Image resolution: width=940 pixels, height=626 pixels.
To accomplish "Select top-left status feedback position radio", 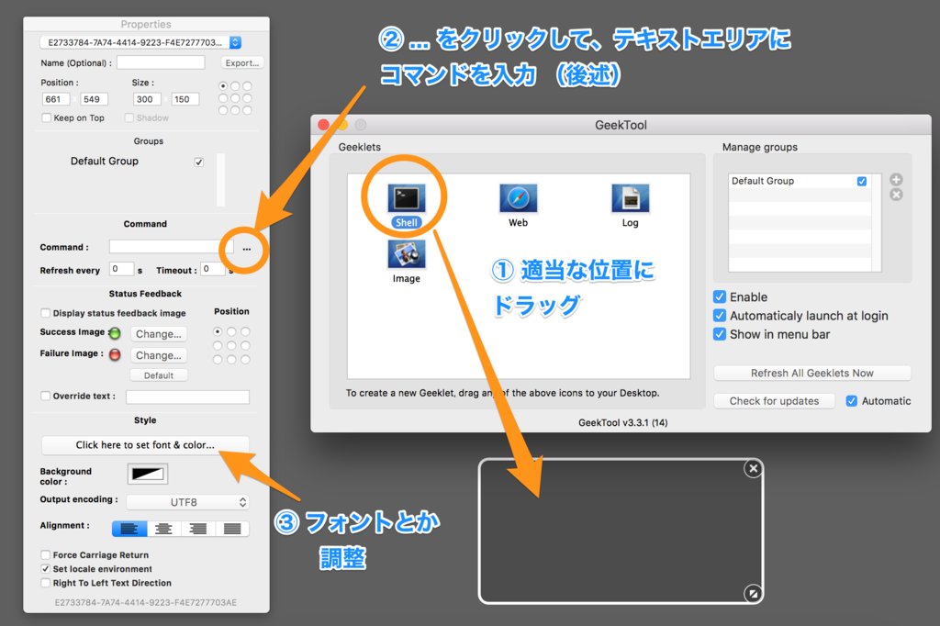I will (x=218, y=331).
